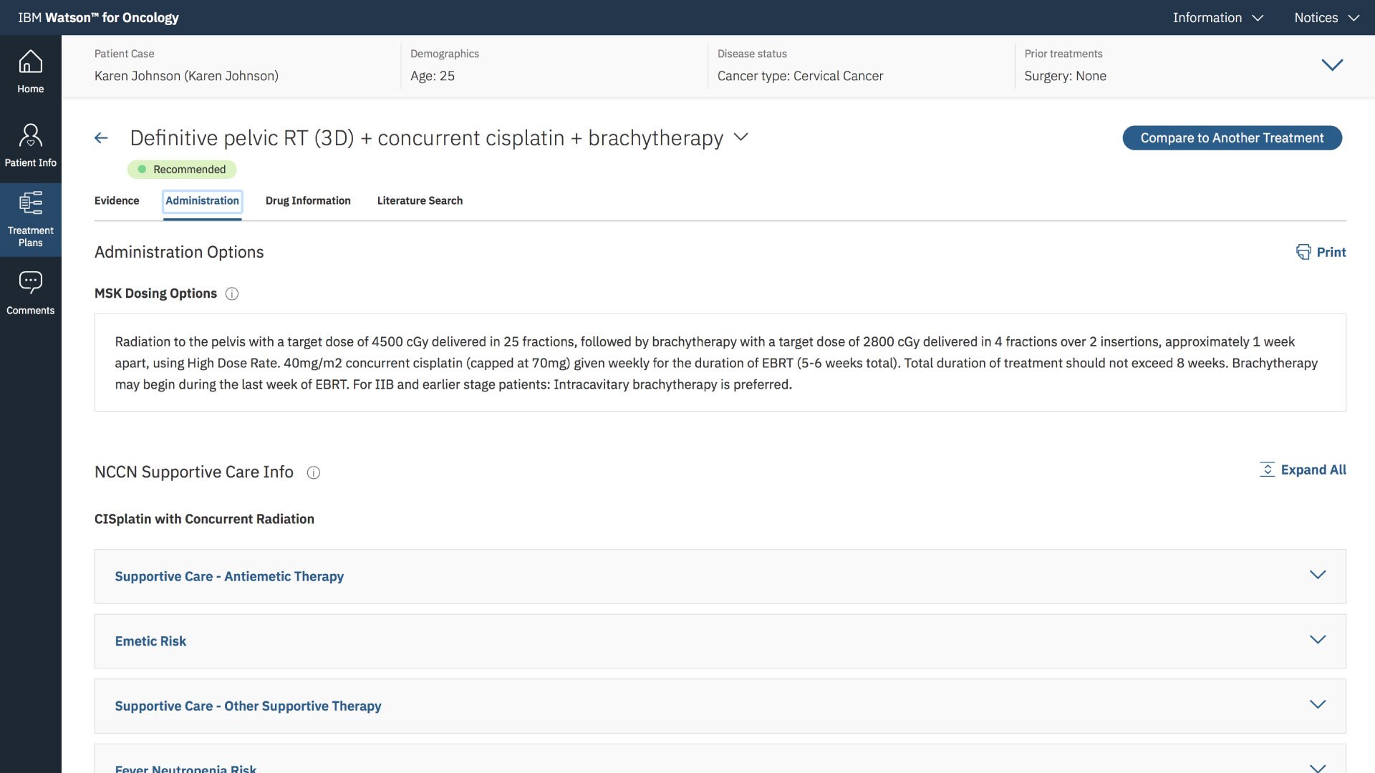
Task: Click Compare to Another Treatment button
Action: click(1231, 138)
